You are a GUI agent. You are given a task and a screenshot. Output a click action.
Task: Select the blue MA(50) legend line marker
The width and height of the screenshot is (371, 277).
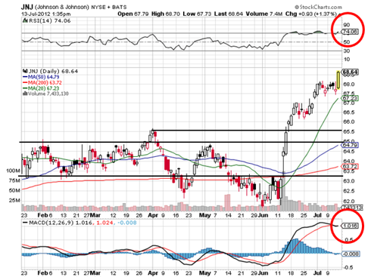coord(25,77)
